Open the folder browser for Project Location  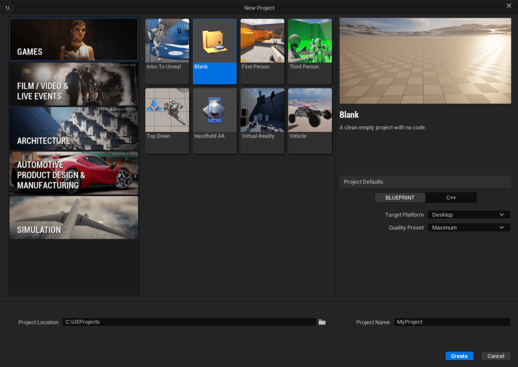point(322,322)
